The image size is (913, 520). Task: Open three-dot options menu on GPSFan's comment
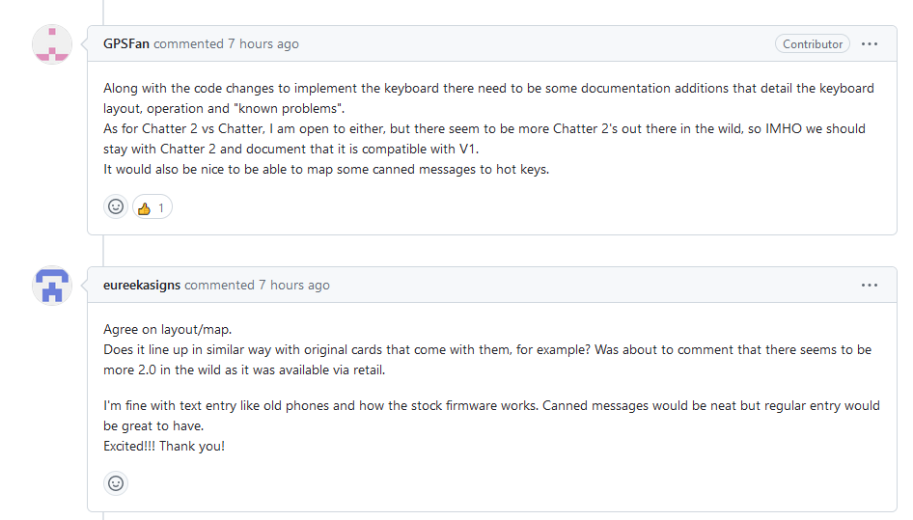point(870,43)
